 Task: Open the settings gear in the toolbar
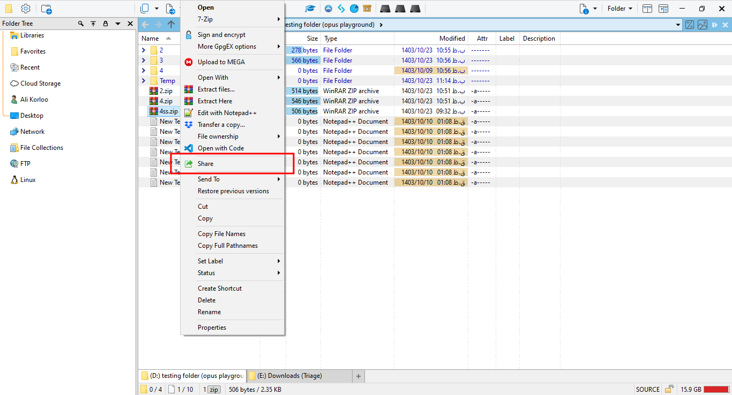(26, 9)
